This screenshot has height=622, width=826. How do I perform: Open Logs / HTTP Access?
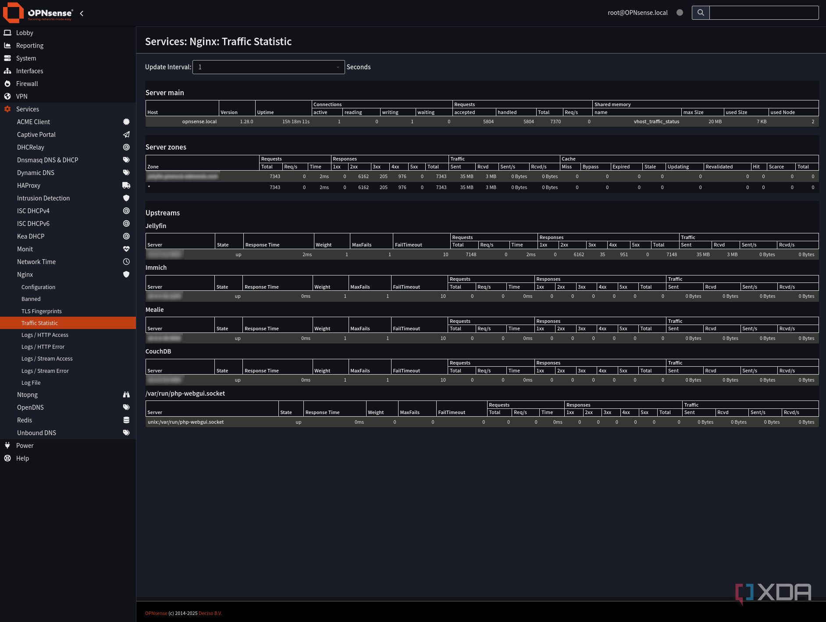(x=68, y=335)
